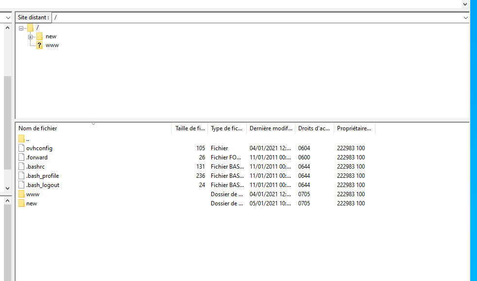
Task: Open the parent directory ".." folder
Action: point(22,139)
